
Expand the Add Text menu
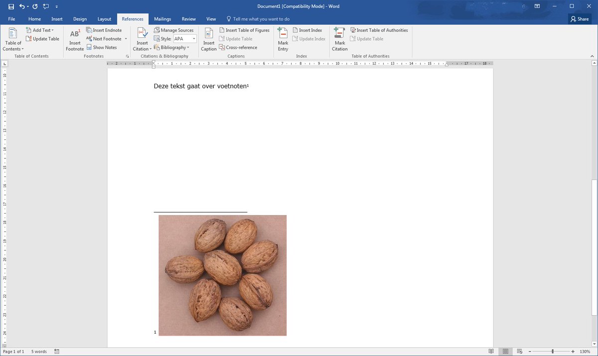coord(39,30)
